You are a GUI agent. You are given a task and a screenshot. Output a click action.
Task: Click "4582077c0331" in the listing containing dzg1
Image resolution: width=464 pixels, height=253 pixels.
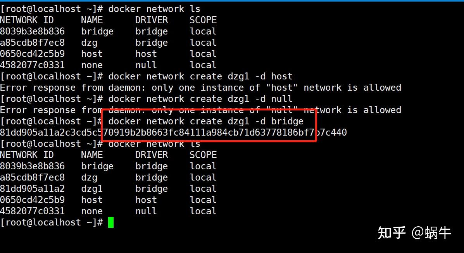coord(32,211)
